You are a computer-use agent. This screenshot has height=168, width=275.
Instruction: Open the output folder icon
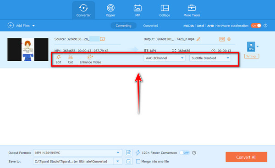click(128, 161)
